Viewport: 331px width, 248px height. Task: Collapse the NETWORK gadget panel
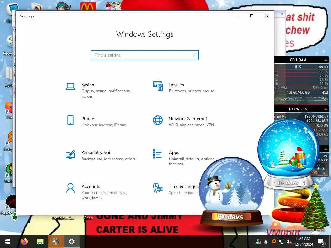pyautogui.click(x=326, y=109)
